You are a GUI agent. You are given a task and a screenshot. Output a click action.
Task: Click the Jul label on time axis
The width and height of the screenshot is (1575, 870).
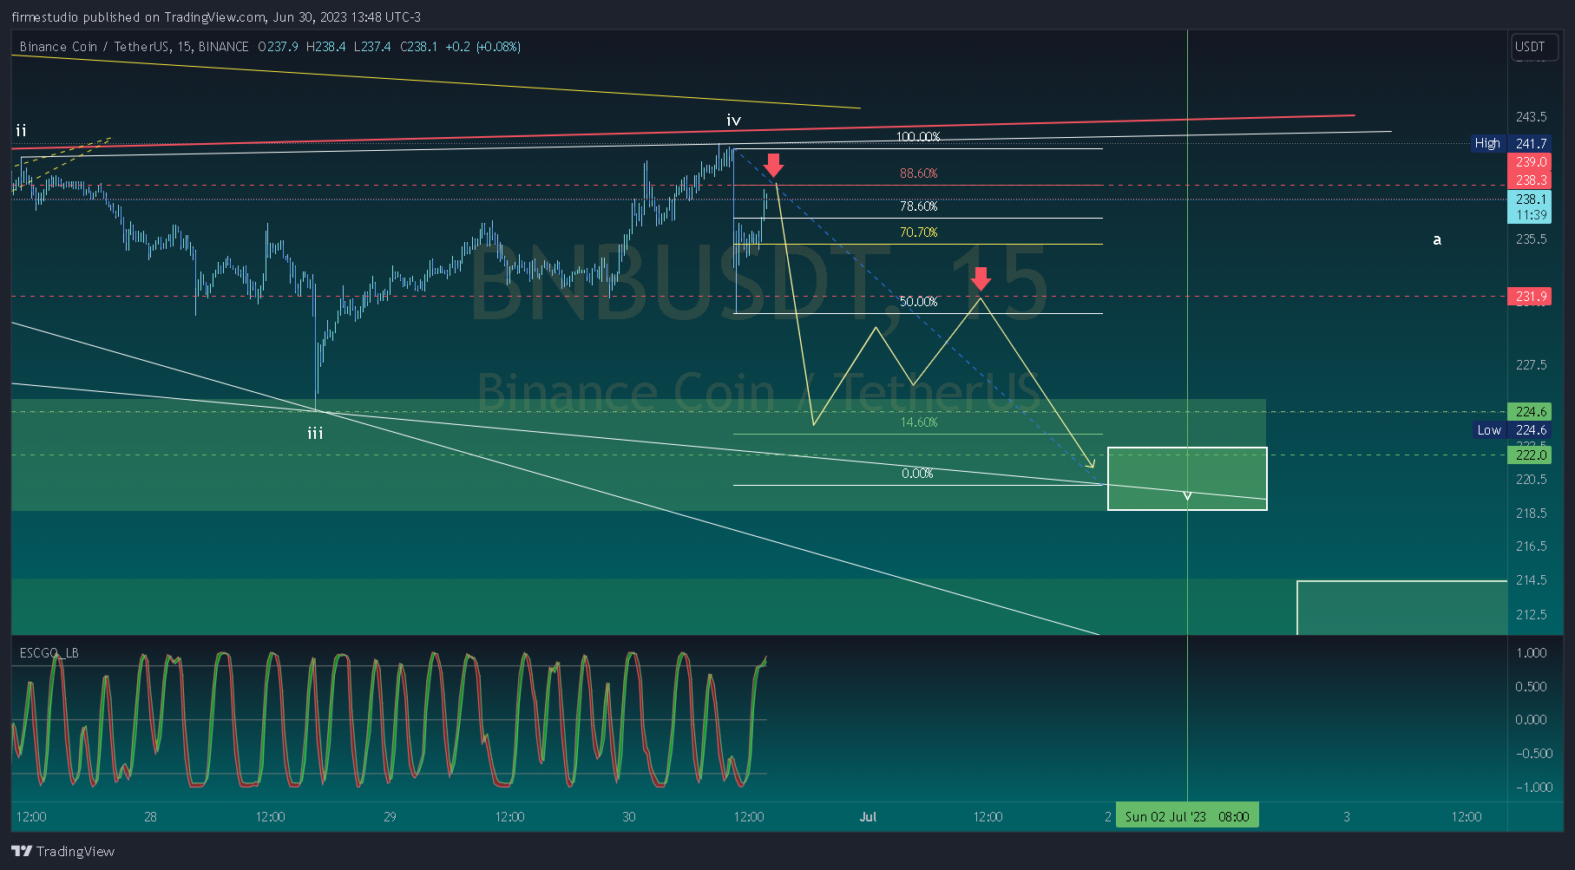(x=868, y=817)
